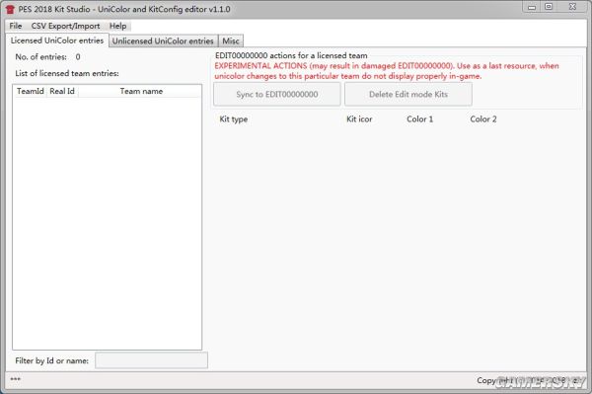
Task: Click inside the empty licensed team list
Action: pyautogui.click(x=108, y=223)
